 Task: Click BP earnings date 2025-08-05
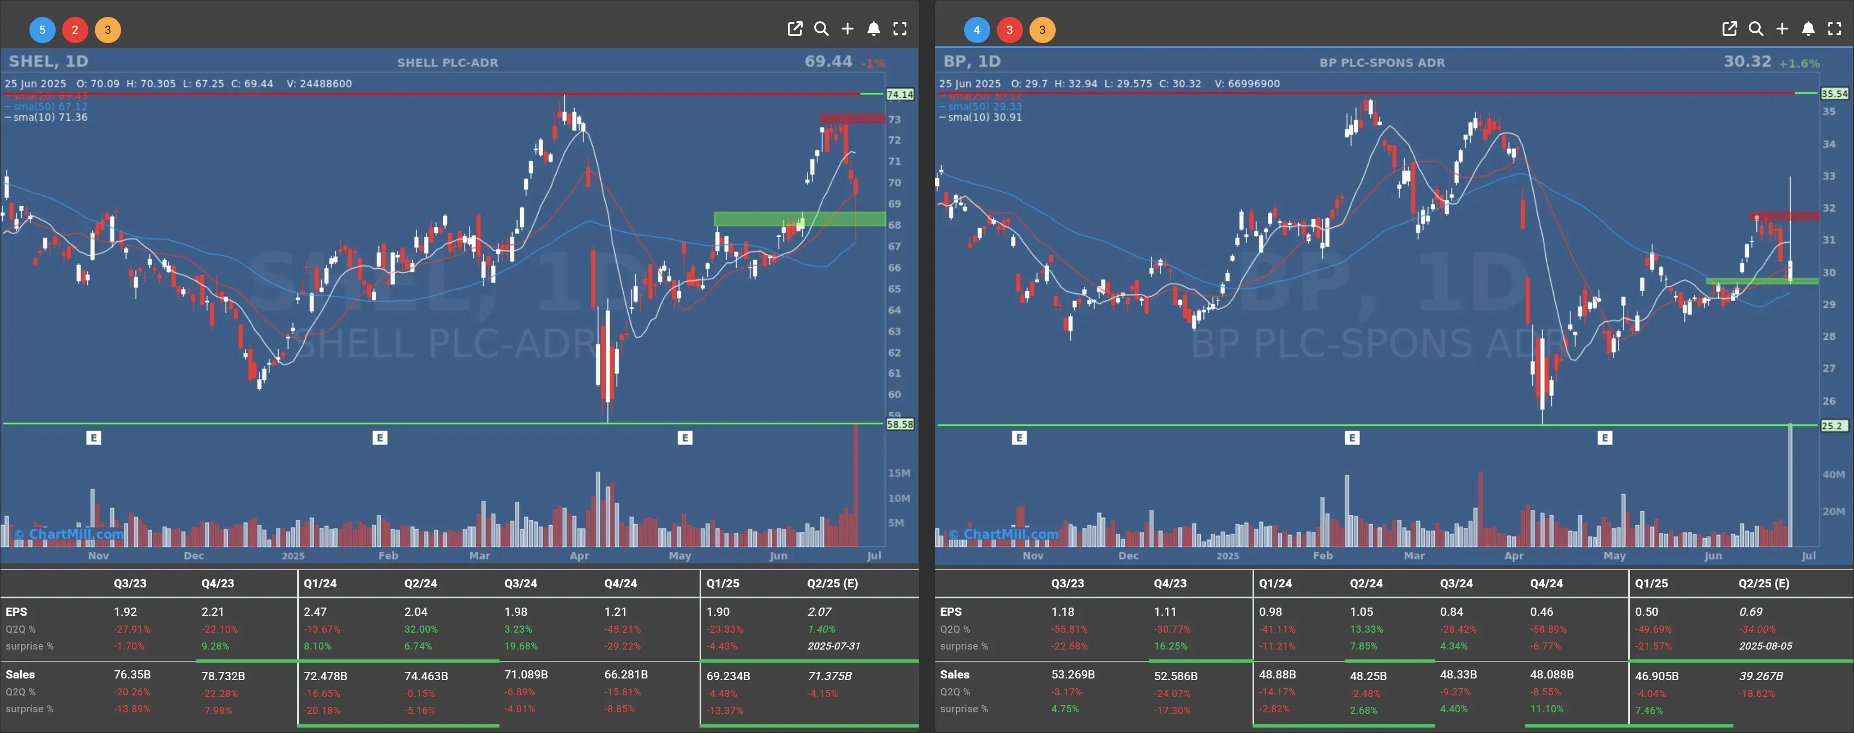pyautogui.click(x=1766, y=646)
